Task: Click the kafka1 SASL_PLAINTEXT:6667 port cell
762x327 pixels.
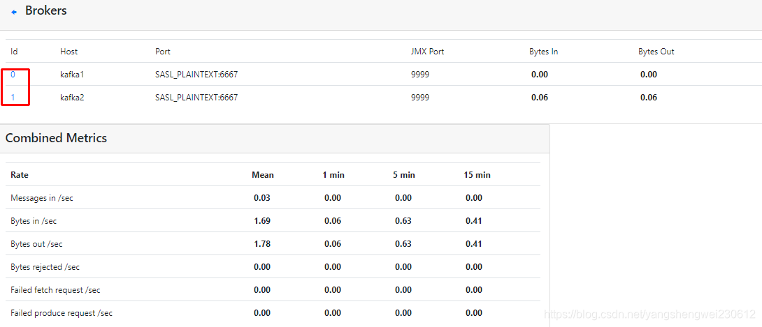Action: click(196, 74)
